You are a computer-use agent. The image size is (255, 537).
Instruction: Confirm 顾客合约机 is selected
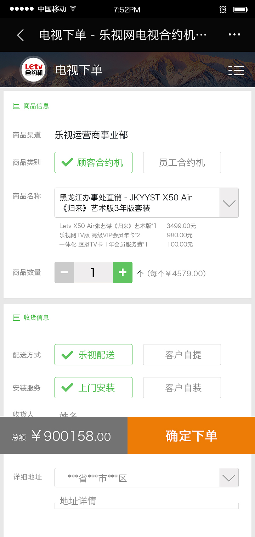tap(93, 162)
